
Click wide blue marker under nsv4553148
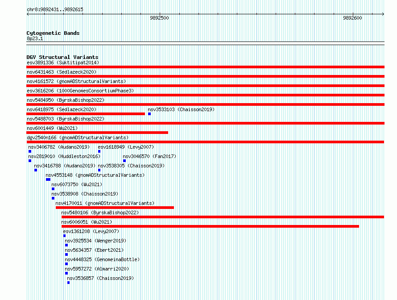click(x=48, y=179)
